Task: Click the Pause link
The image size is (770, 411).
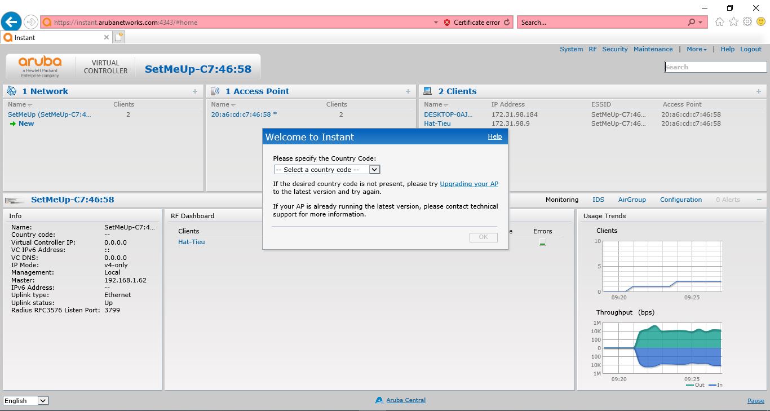Action: click(x=756, y=401)
